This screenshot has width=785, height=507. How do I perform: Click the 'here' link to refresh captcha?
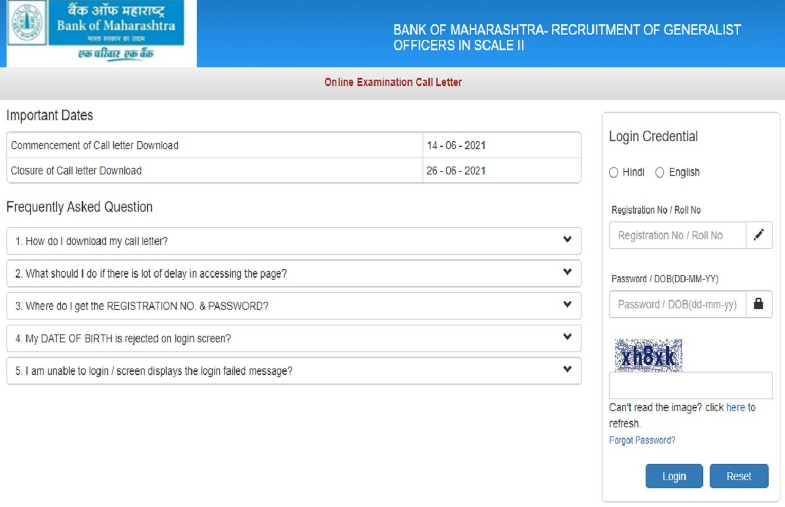coord(735,408)
